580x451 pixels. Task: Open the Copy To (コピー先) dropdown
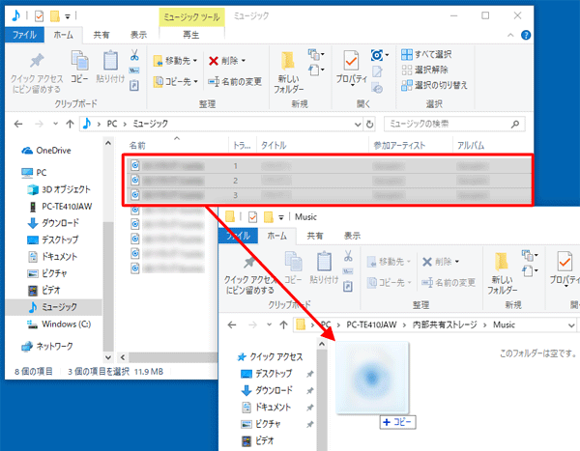tap(177, 81)
